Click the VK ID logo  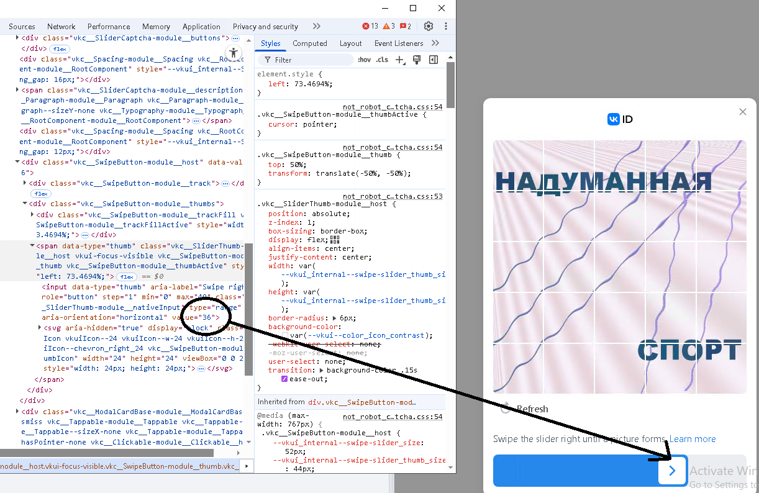(x=620, y=119)
